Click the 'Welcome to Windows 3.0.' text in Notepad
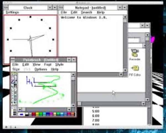The width and height of the screenshot is (166, 133). (x=84, y=17)
